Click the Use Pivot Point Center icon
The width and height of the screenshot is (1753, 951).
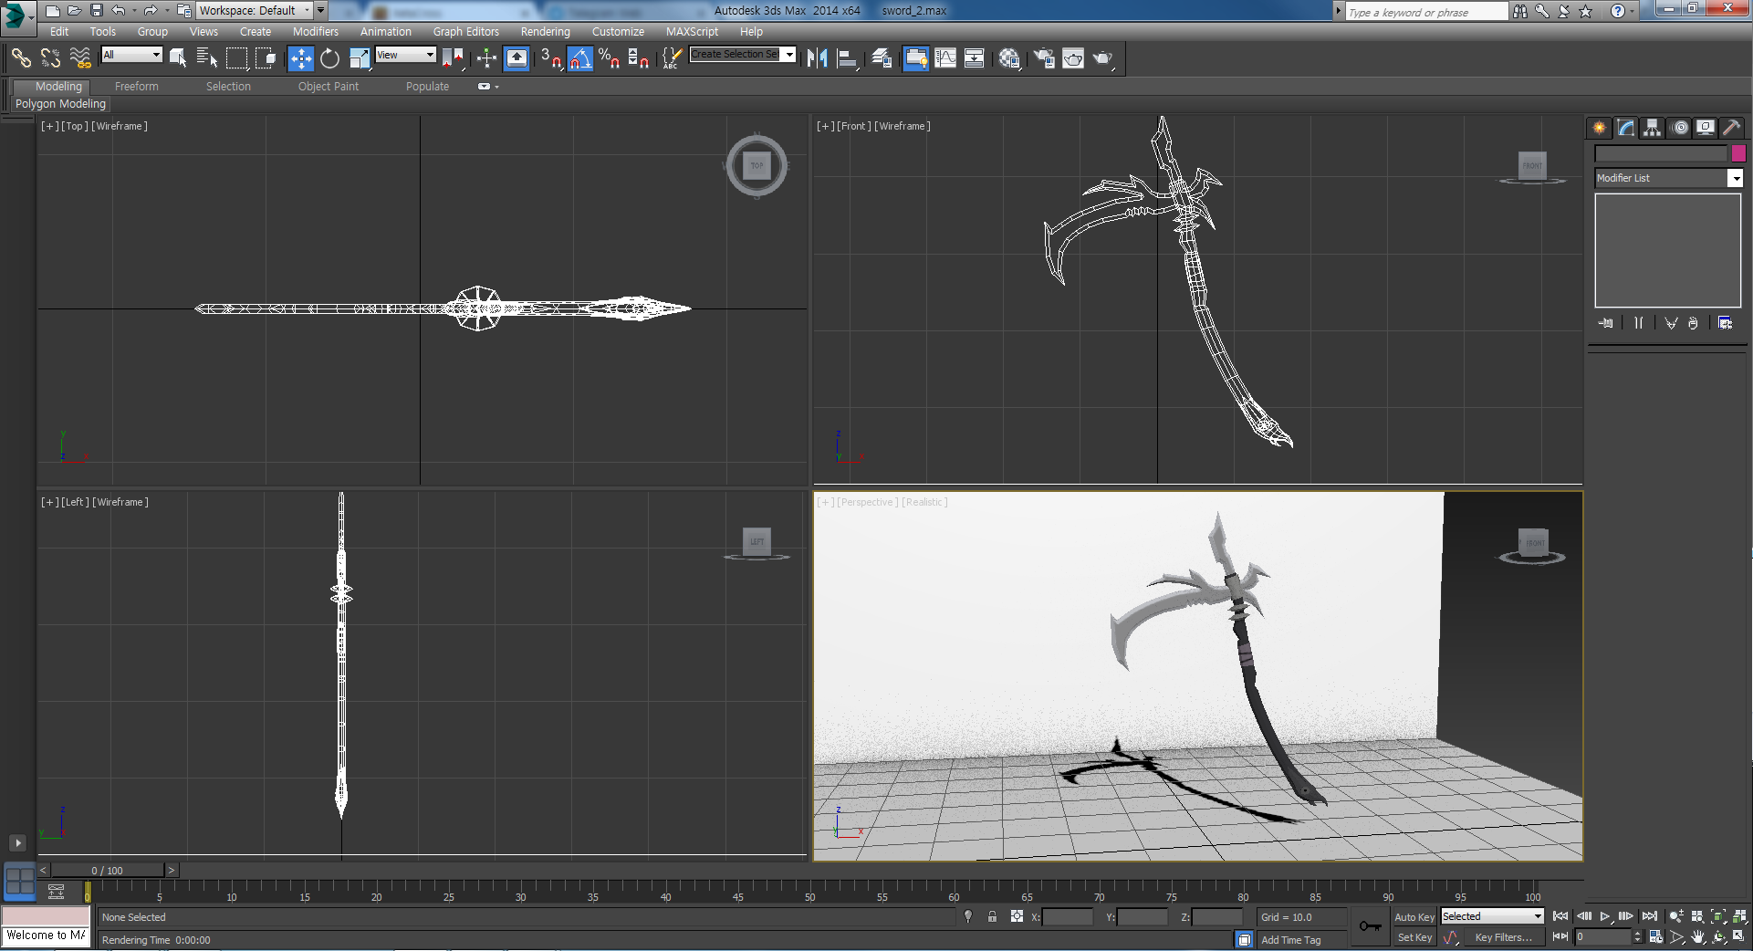tap(454, 58)
